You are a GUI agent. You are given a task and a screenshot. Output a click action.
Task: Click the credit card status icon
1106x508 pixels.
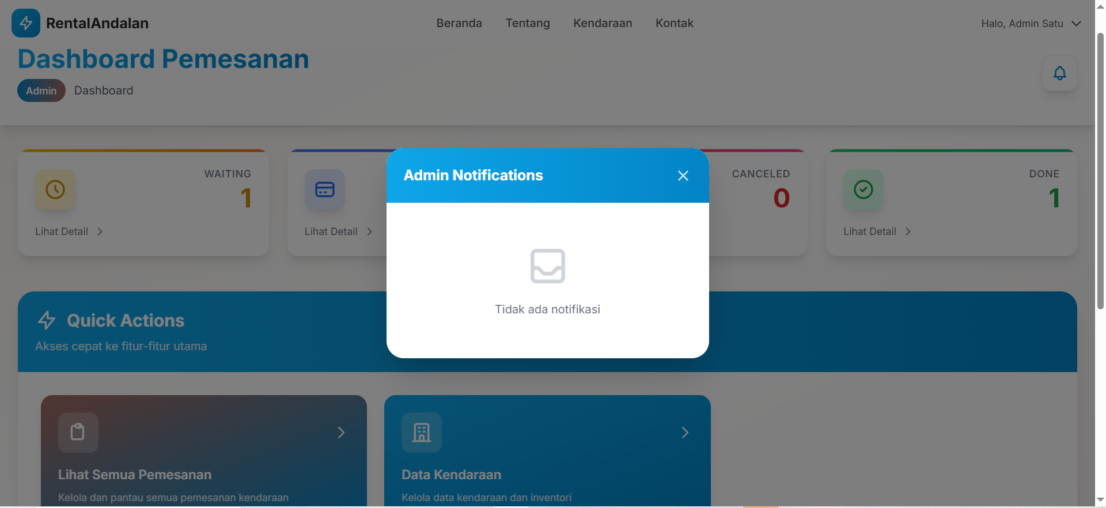[x=325, y=189]
